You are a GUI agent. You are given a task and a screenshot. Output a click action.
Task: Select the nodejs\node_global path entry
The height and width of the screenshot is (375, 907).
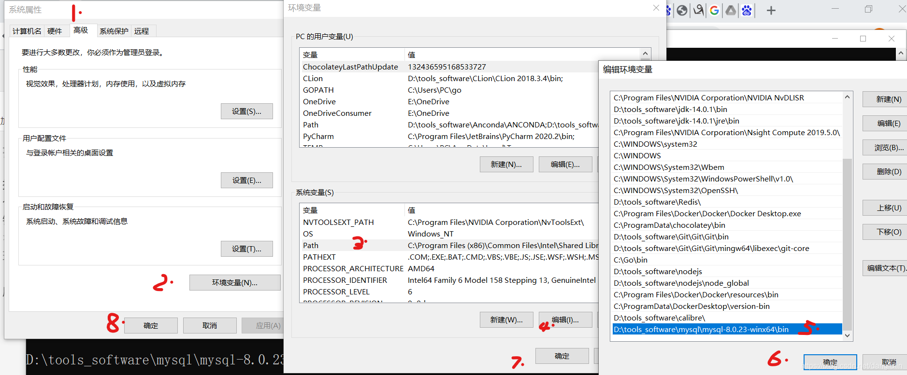click(x=727, y=283)
